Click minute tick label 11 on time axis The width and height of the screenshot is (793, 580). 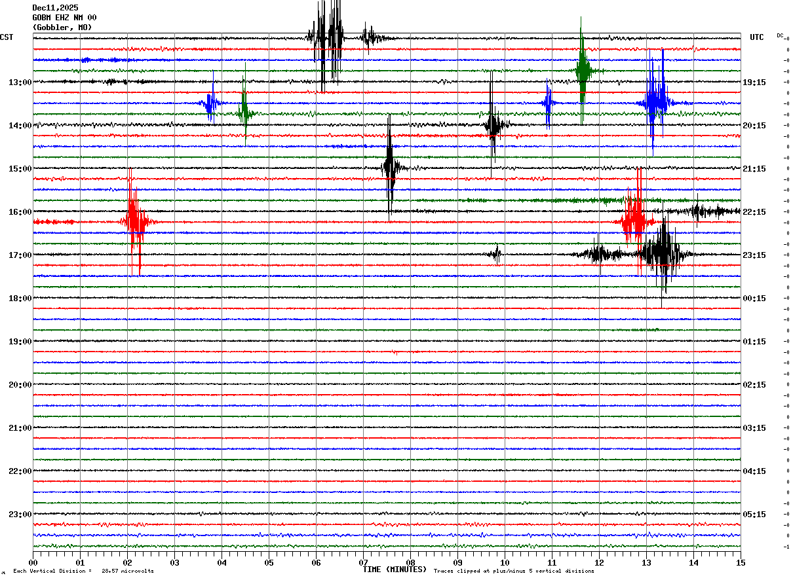click(552, 562)
